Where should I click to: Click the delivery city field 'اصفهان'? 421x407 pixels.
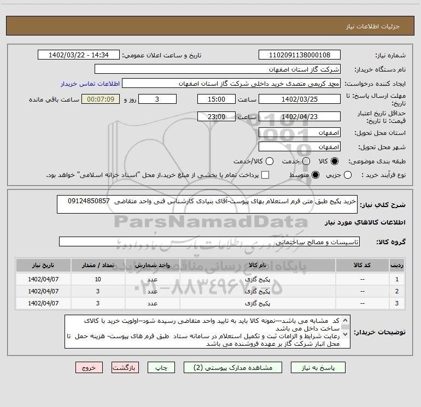point(300,147)
